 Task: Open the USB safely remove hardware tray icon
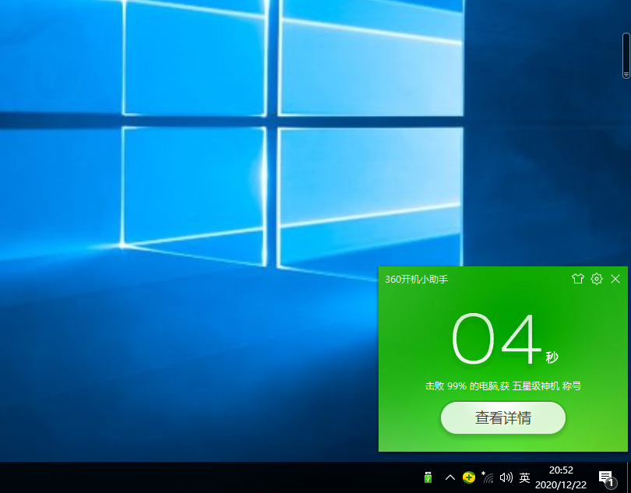click(x=428, y=477)
